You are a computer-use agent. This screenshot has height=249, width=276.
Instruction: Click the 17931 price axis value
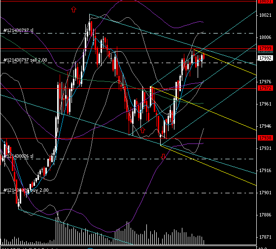click(265, 148)
